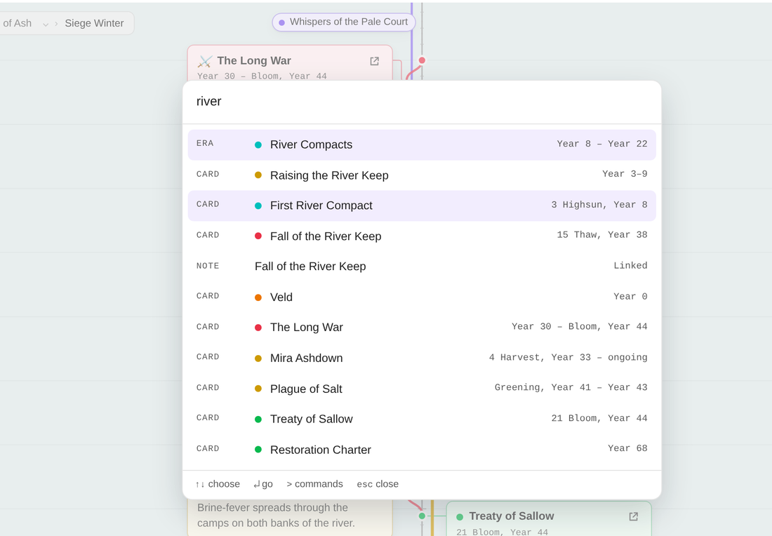Image resolution: width=772 pixels, height=536 pixels.
Task: Click the teal color dot beside River Compacts
Action: click(258, 145)
